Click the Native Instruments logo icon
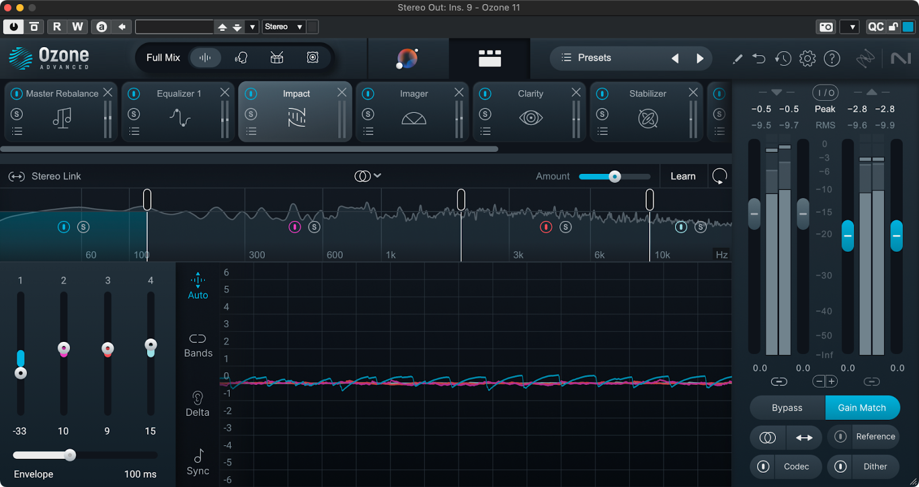 [901, 59]
